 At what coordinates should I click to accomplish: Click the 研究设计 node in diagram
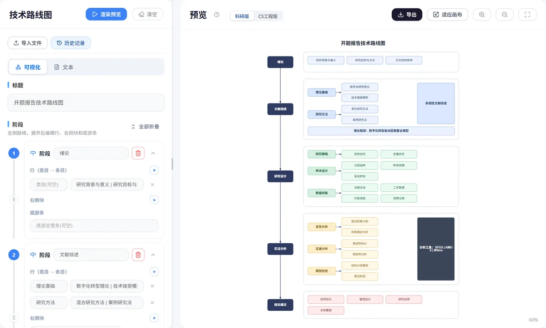pos(280,176)
